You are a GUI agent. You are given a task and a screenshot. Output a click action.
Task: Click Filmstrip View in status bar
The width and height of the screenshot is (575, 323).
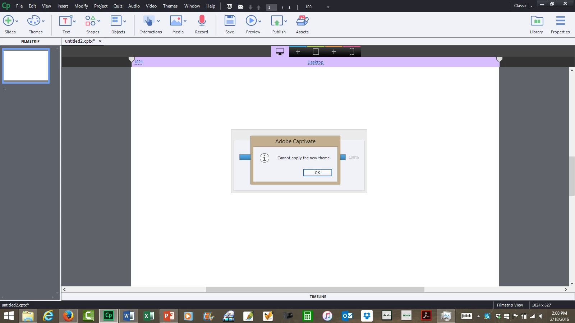510,305
